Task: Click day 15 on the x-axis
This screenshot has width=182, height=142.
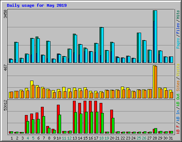Action: [x=85, y=138]
